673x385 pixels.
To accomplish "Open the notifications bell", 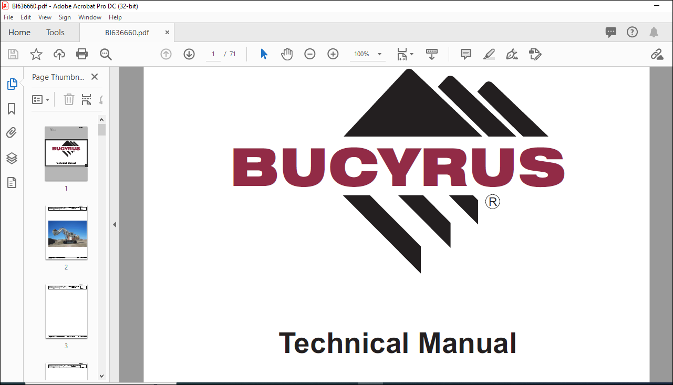I will [x=654, y=32].
